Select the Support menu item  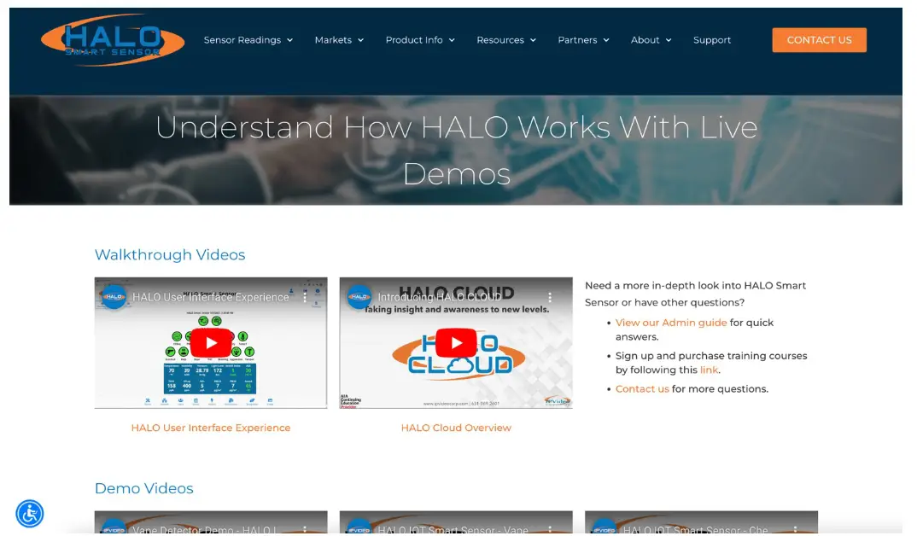click(x=712, y=40)
